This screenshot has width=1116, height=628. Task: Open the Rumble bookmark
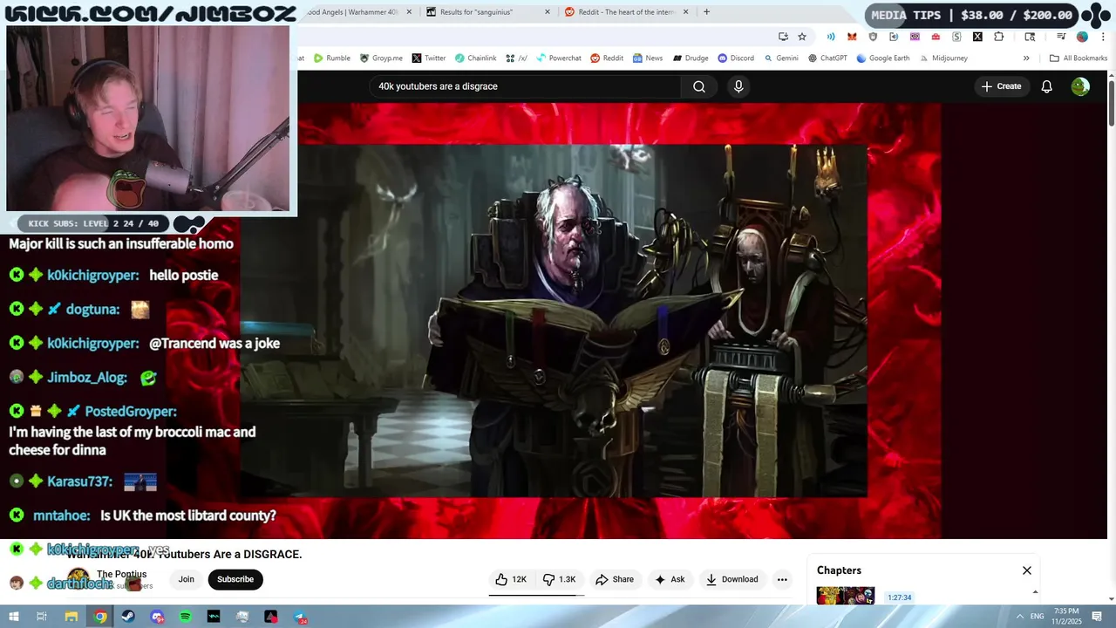coord(331,58)
